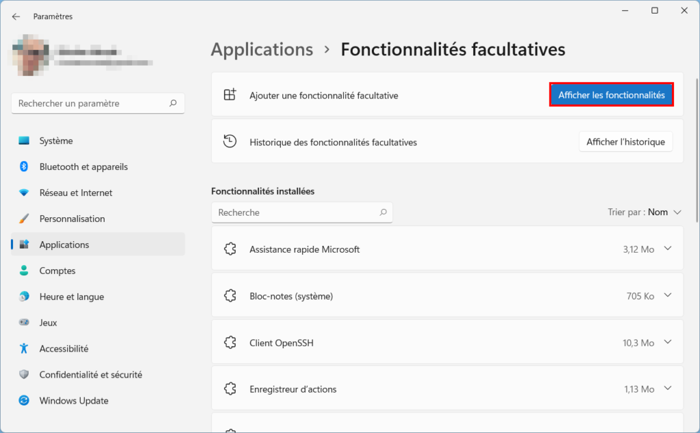Image resolution: width=700 pixels, height=433 pixels.
Task: Click the green Comptes person icon
Action: click(x=24, y=270)
